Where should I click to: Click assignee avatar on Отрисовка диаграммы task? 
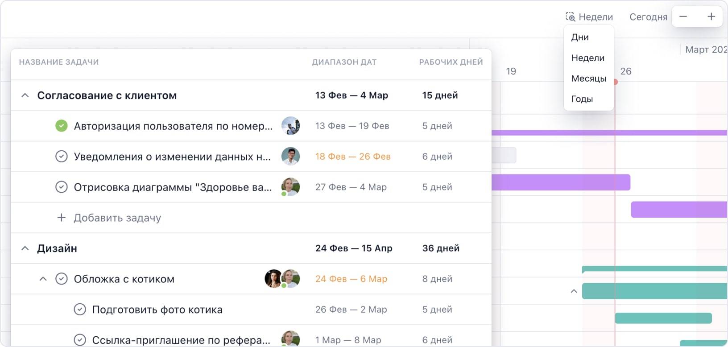(x=290, y=187)
